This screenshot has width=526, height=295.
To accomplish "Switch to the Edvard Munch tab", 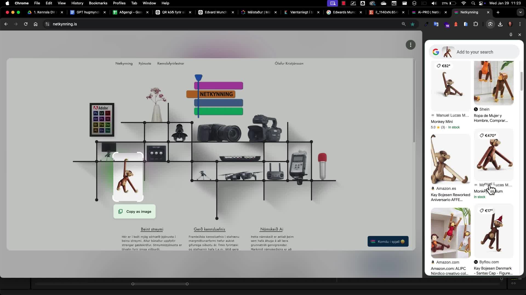I will pyautogui.click(x=216, y=12).
